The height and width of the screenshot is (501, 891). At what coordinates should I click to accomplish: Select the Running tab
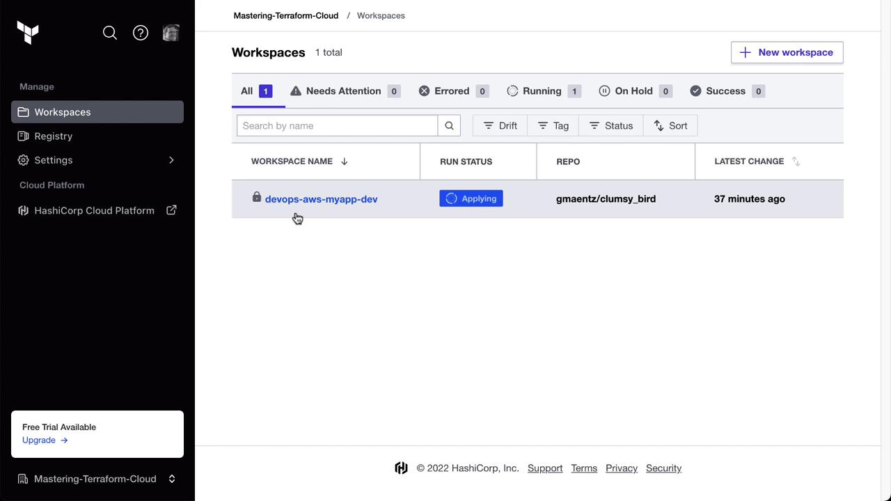point(544,91)
